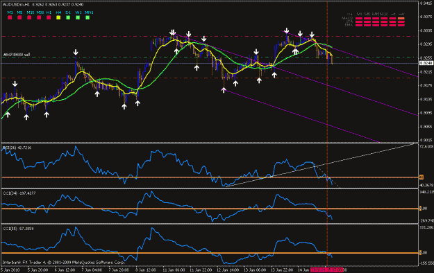Click the orange MACD H4 signal bar
The image size is (434, 273).
401,19
